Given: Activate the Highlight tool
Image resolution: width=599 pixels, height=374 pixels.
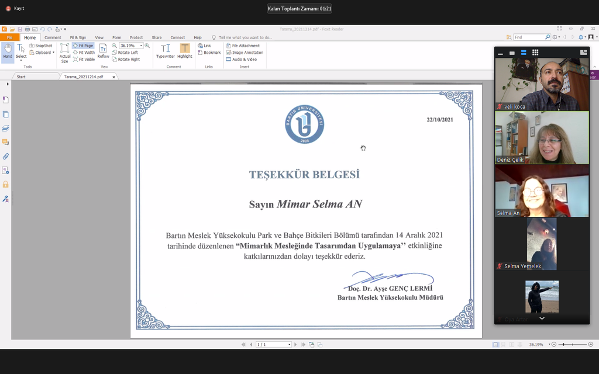Looking at the screenshot, I should [x=185, y=51].
